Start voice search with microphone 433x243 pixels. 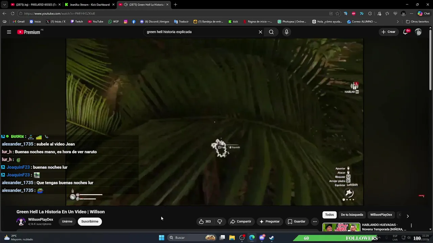(287, 32)
